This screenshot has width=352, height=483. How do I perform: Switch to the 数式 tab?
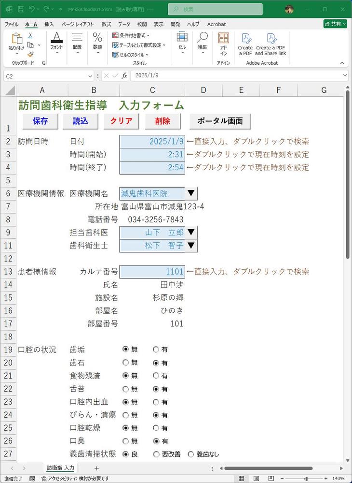(106, 24)
